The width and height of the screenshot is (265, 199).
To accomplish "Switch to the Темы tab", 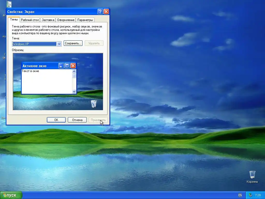I will 14,19.
